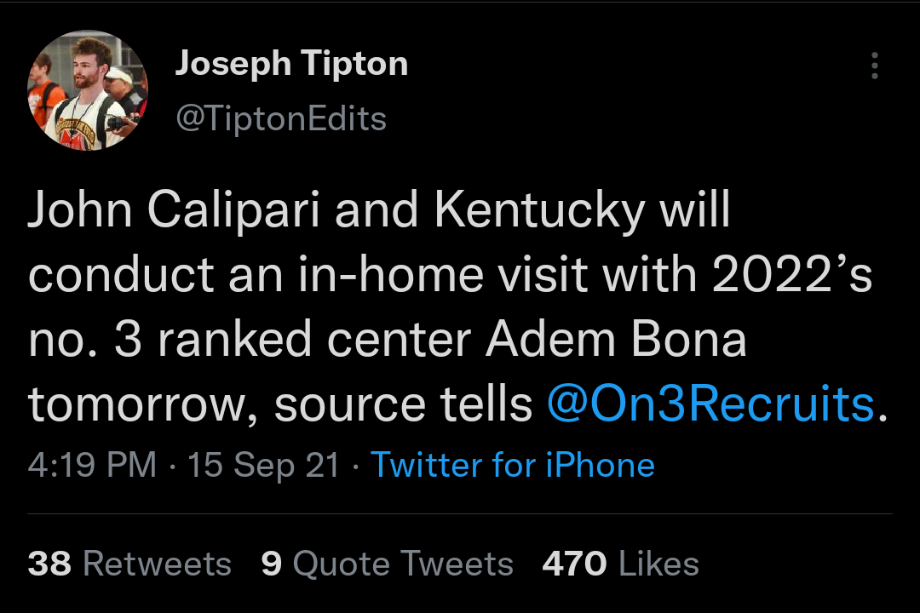Click the quote tweet count number 9
Image resolution: width=920 pixels, height=613 pixels.
point(272,564)
